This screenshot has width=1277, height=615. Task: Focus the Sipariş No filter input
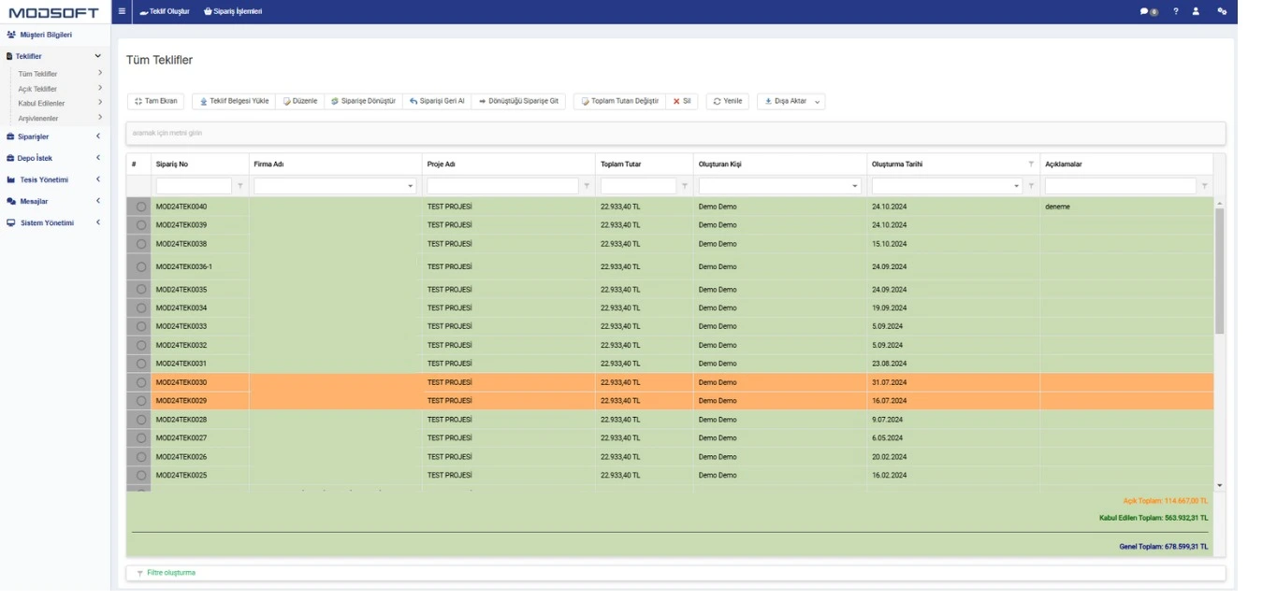194,186
